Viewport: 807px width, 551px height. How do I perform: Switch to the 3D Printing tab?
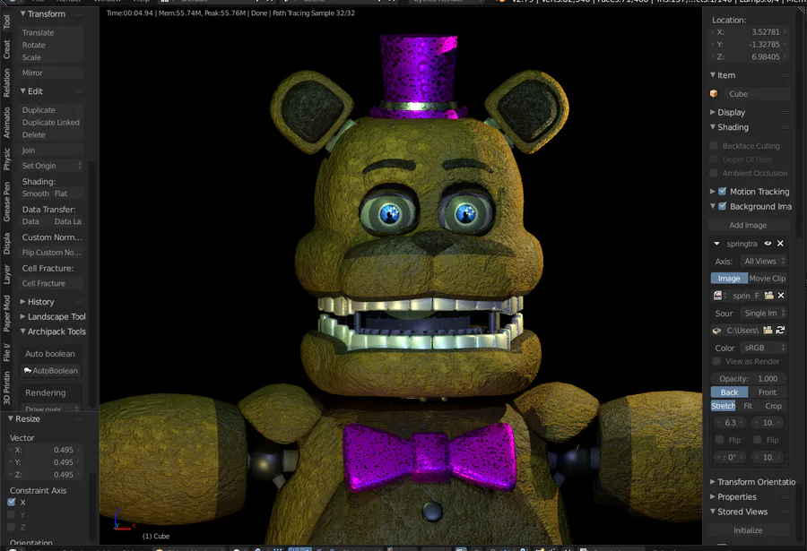(6, 388)
